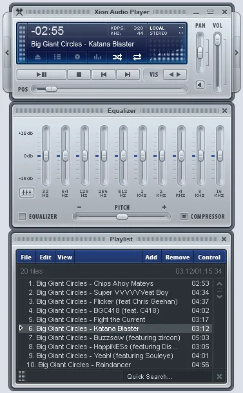Open the playlist Control menu

[209, 257]
